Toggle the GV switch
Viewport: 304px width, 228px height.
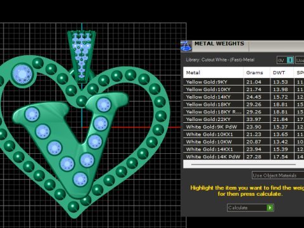pos(286,60)
